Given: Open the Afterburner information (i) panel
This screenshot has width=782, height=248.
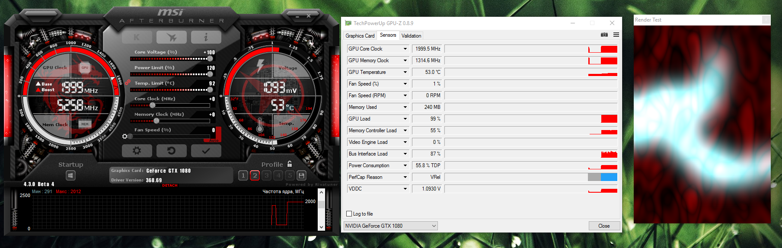Looking at the screenshot, I should coord(206,37).
